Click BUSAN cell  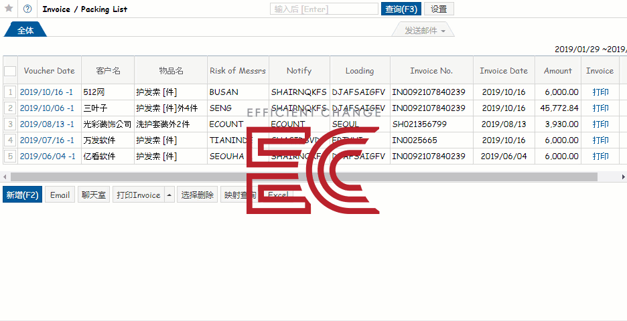tap(238, 92)
